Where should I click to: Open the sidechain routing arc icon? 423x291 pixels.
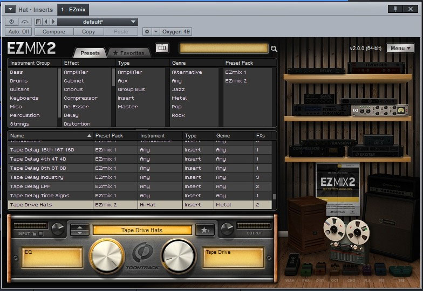pos(25,22)
